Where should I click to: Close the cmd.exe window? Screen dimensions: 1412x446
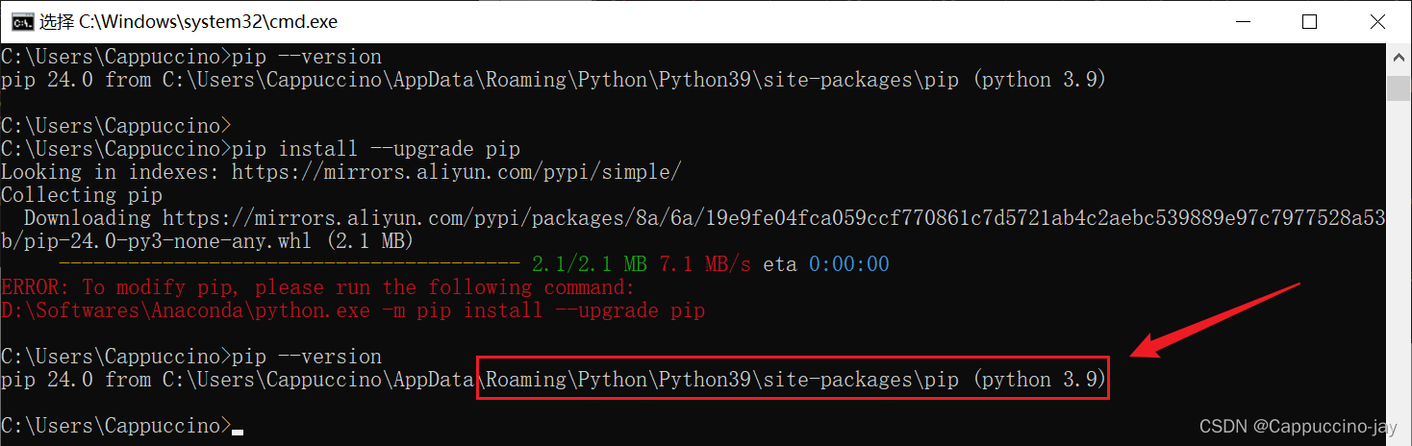[x=1374, y=21]
